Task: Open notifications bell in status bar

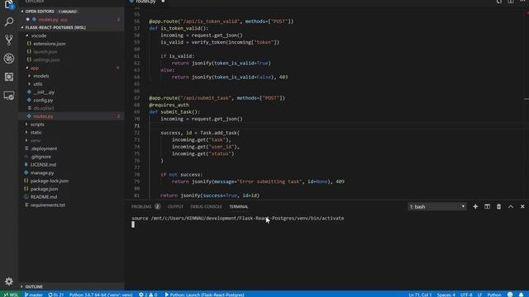Action: click(522, 295)
